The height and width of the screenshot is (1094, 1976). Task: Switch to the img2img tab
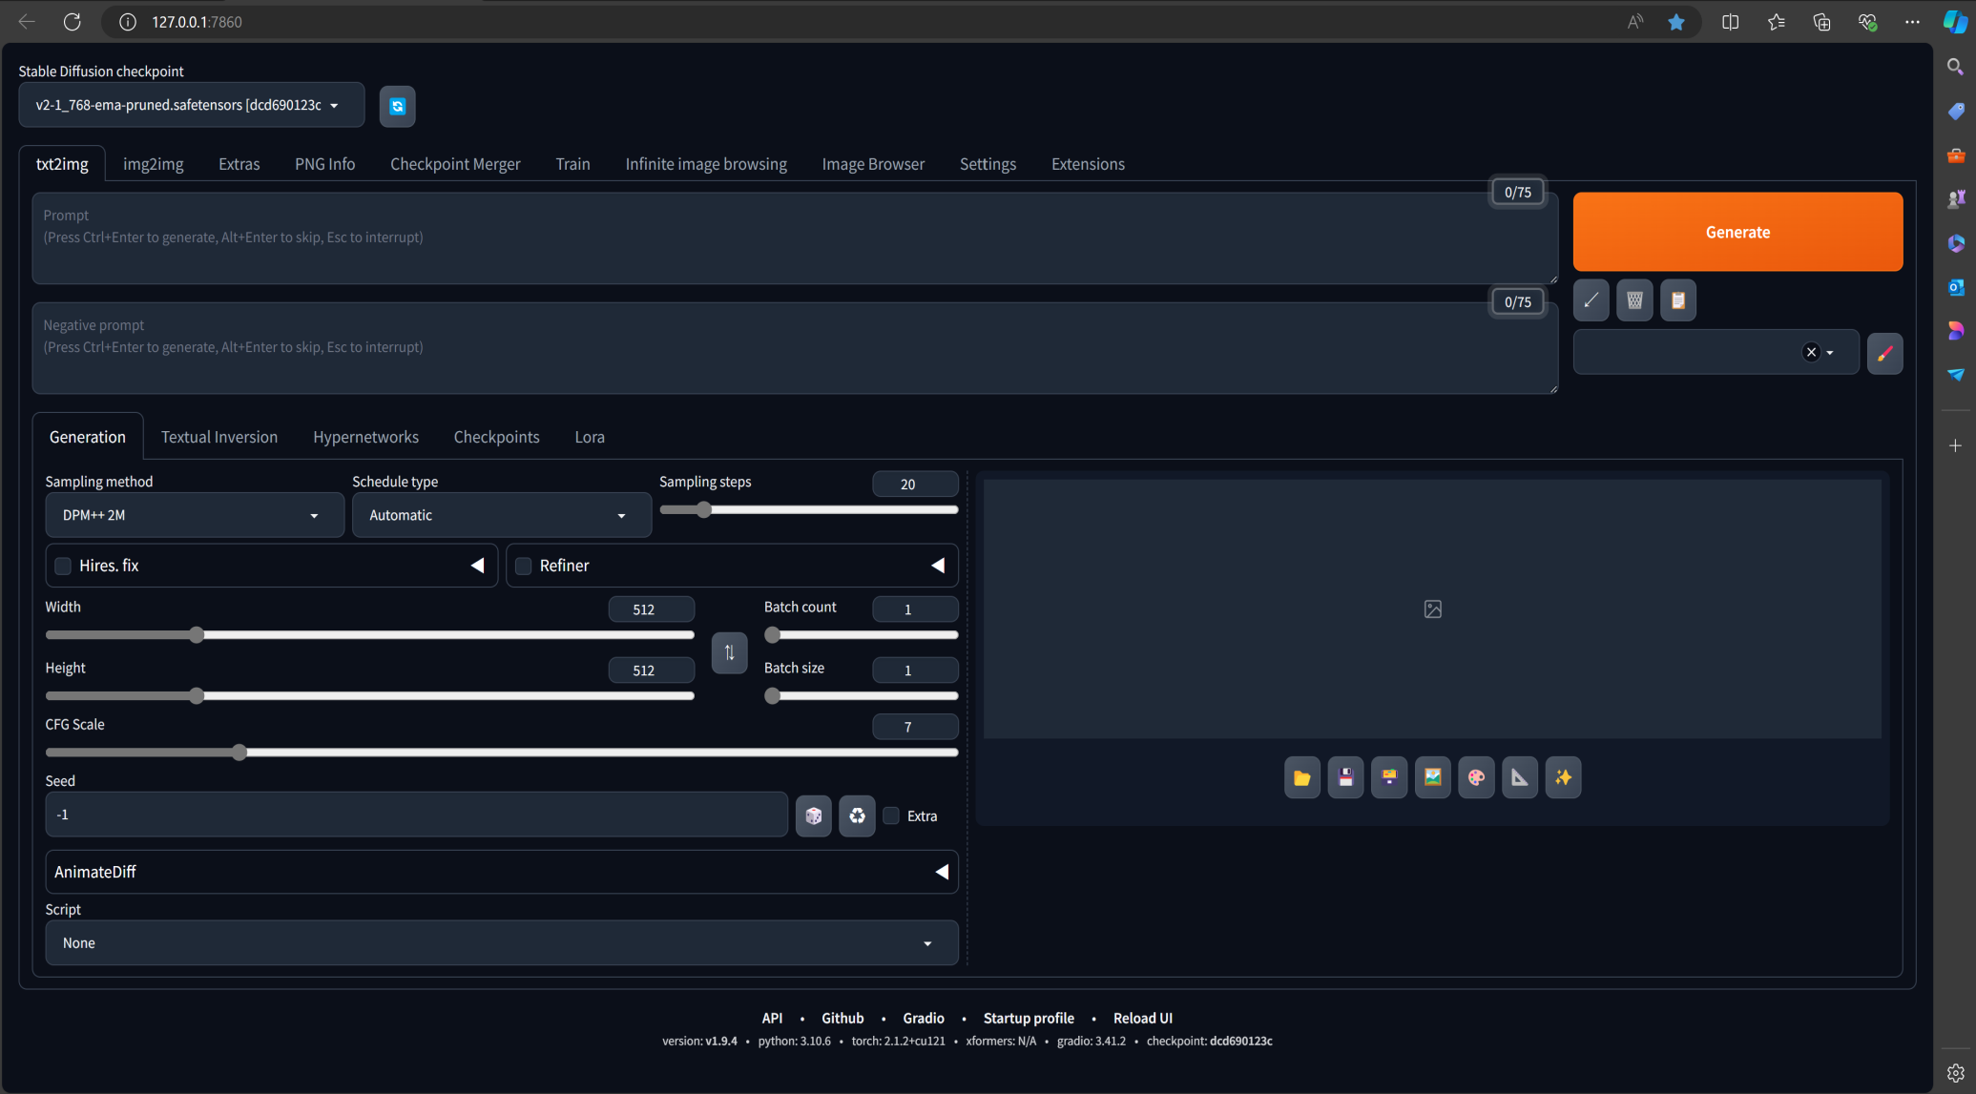coord(154,164)
